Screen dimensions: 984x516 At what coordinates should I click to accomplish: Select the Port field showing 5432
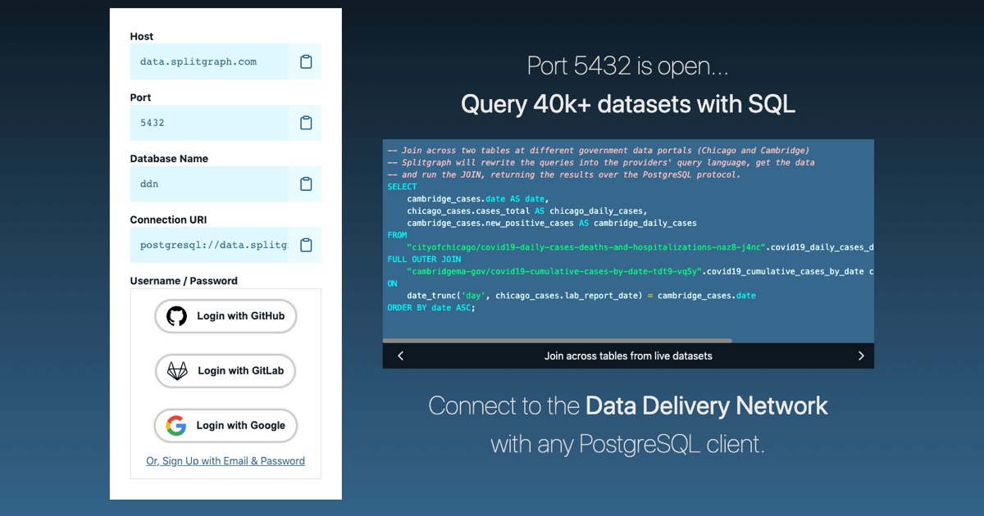pyautogui.click(x=209, y=123)
